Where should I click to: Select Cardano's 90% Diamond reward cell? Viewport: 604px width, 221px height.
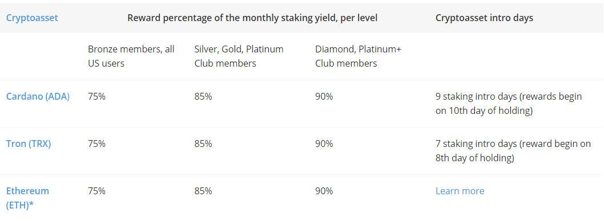324,96
